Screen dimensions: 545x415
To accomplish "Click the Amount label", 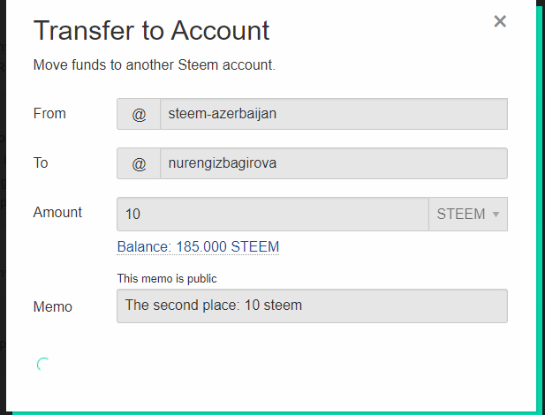I will (x=57, y=212).
